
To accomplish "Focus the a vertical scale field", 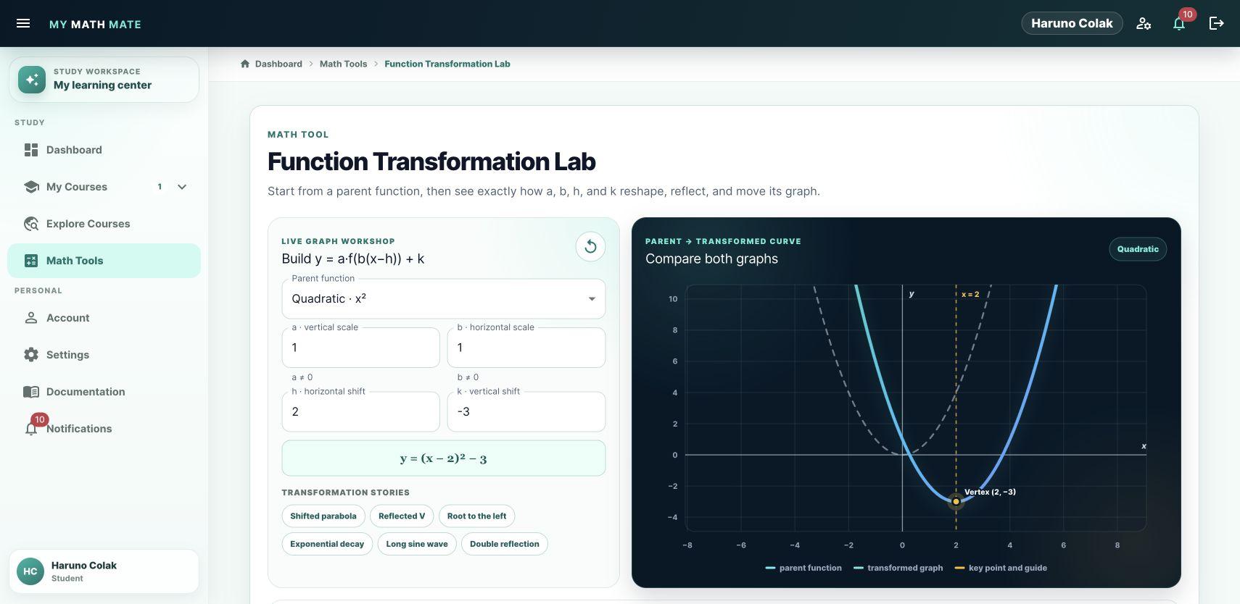I will pos(360,348).
